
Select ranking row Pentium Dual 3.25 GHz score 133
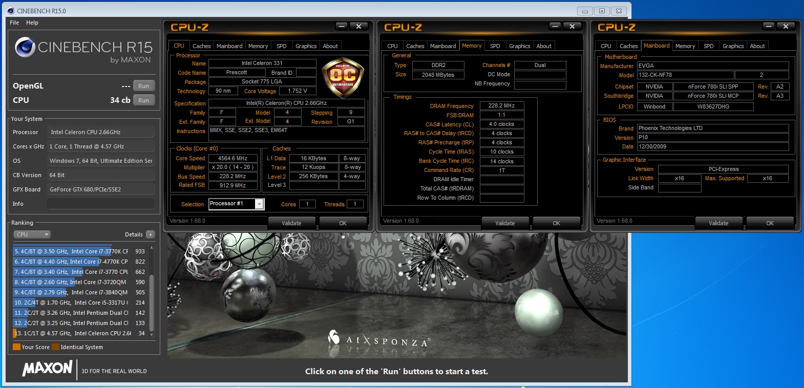[x=79, y=323]
